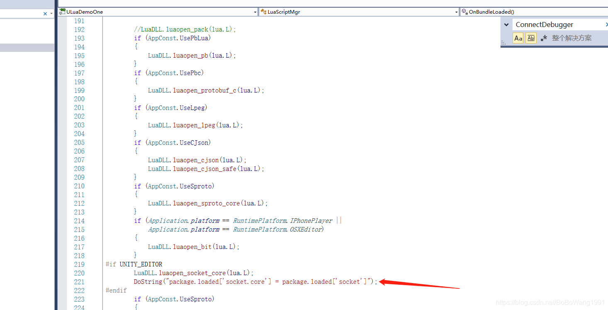Toggle regular expressions (.*) in find panel
Viewport: 608px width, 310px height.
point(544,38)
